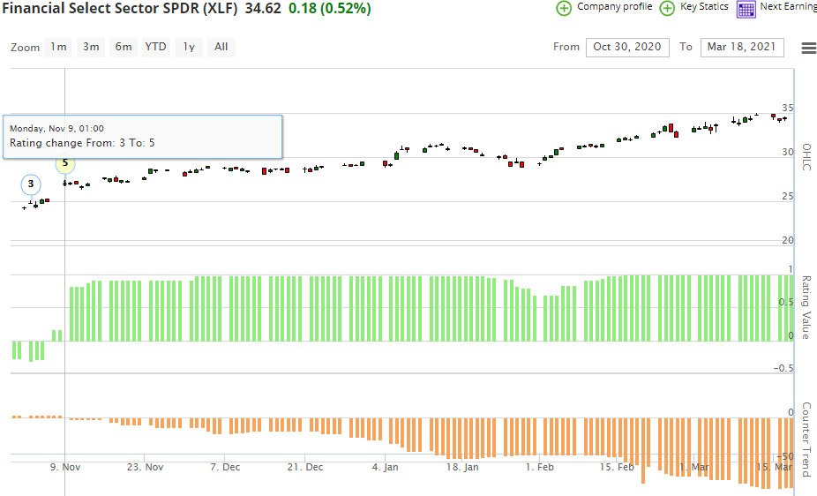817x496 pixels.
Task: Click the Rating change From: 3 To: 5 tooltip text
Action: pos(82,143)
